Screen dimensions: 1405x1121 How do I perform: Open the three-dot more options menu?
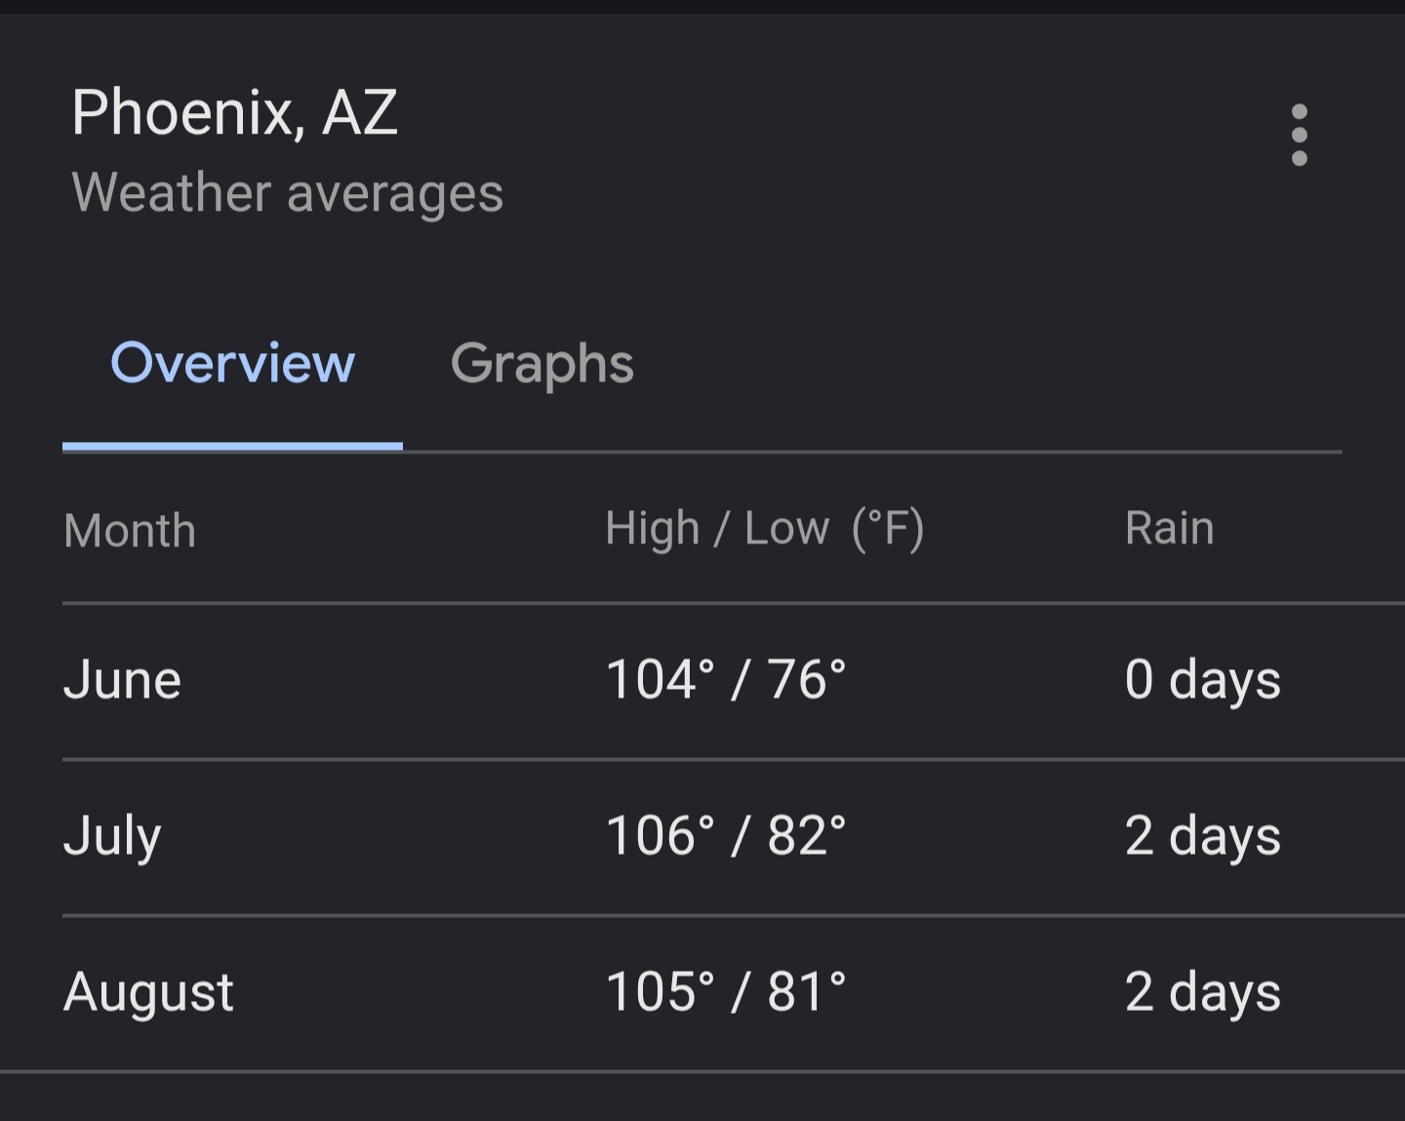pos(1299,135)
